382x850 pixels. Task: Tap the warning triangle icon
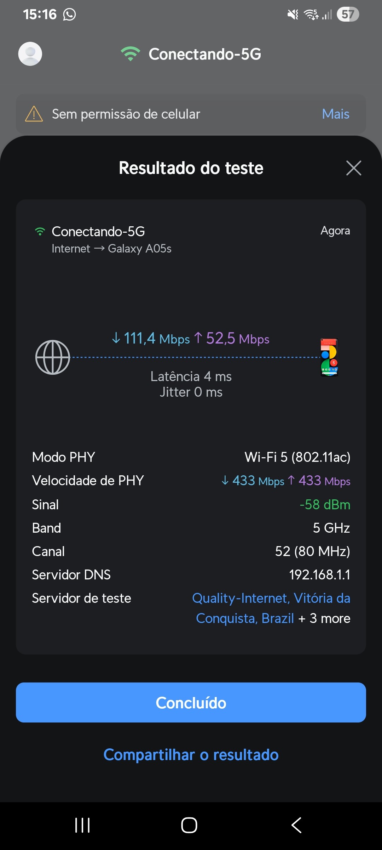[x=34, y=114]
